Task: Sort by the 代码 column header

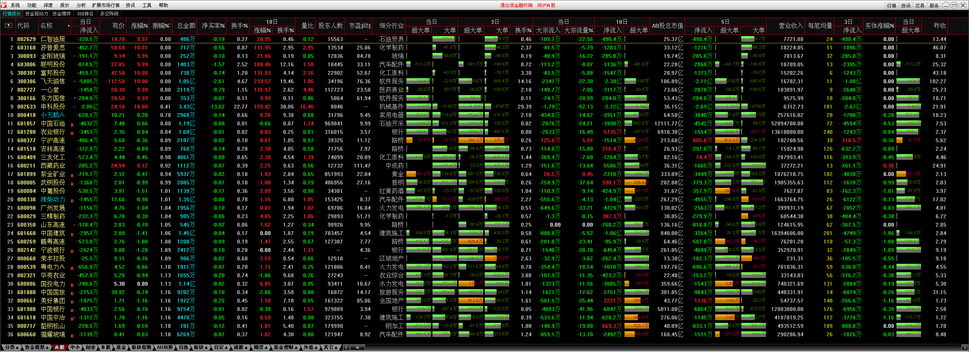Action: click(x=23, y=26)
